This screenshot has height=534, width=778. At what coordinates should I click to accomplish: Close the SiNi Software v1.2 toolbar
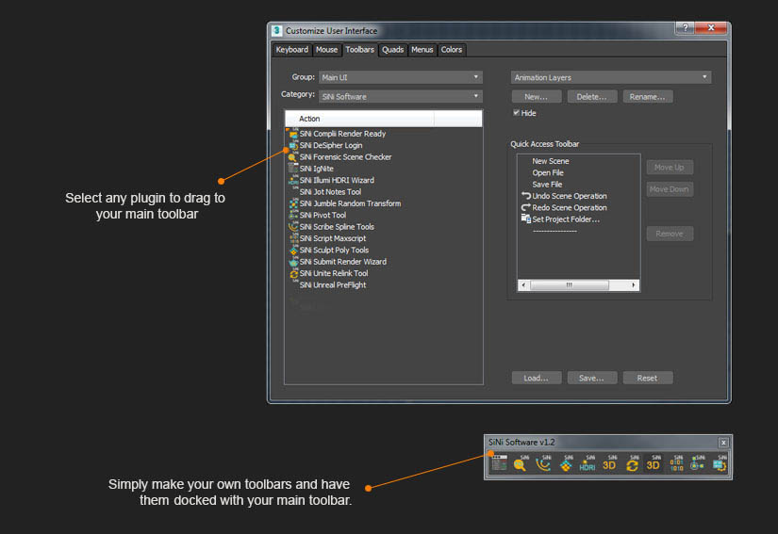[723, 443]
